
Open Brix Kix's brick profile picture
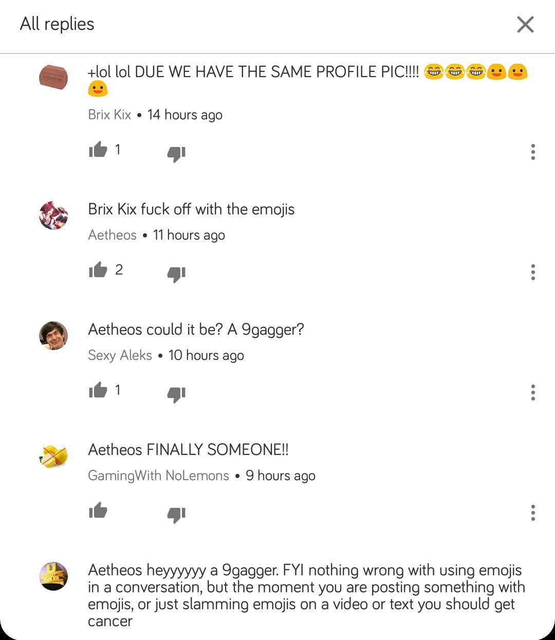click(x=53, y=78)
